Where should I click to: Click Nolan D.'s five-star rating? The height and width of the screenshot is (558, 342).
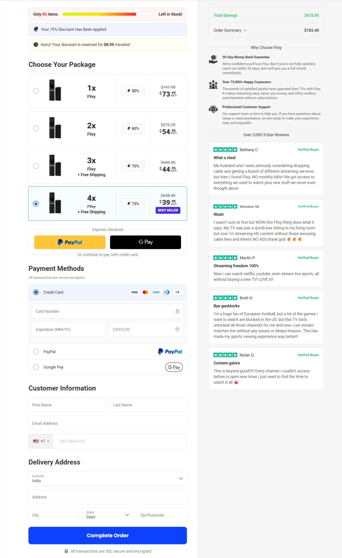point(225,355)
